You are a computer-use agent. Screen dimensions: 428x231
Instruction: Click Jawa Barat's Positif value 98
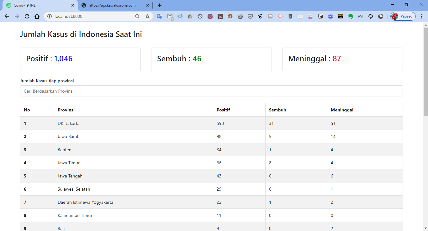coord(219,136)
